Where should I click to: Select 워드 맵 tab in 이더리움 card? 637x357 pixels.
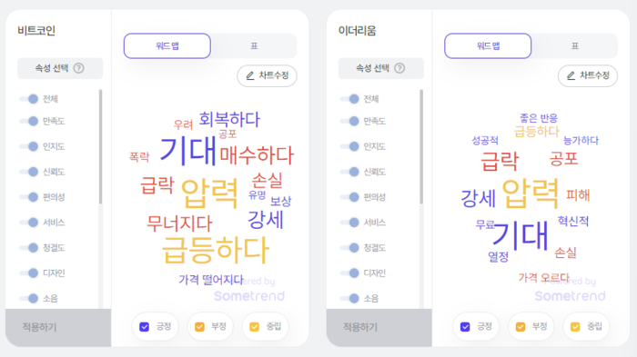coord(488,45)
